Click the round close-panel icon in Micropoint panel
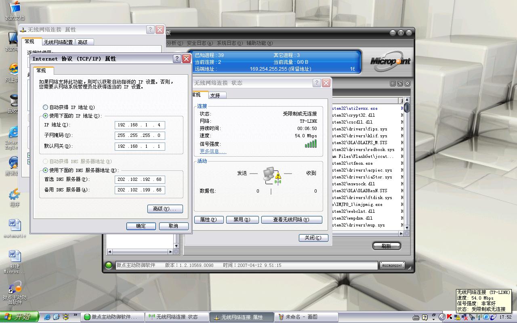Screen dimensions: 517x323 point(407,84)
